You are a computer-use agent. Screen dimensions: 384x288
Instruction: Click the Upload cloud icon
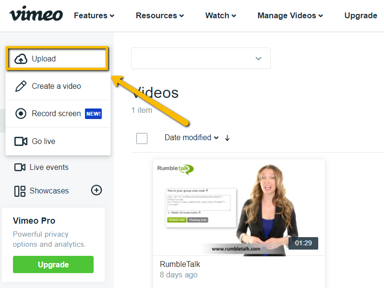click(x=21, y=59)
